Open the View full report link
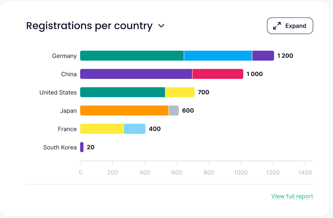The image size is (333, 218). tap(292, 196)
